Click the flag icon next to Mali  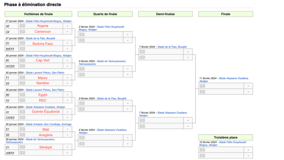22,129
